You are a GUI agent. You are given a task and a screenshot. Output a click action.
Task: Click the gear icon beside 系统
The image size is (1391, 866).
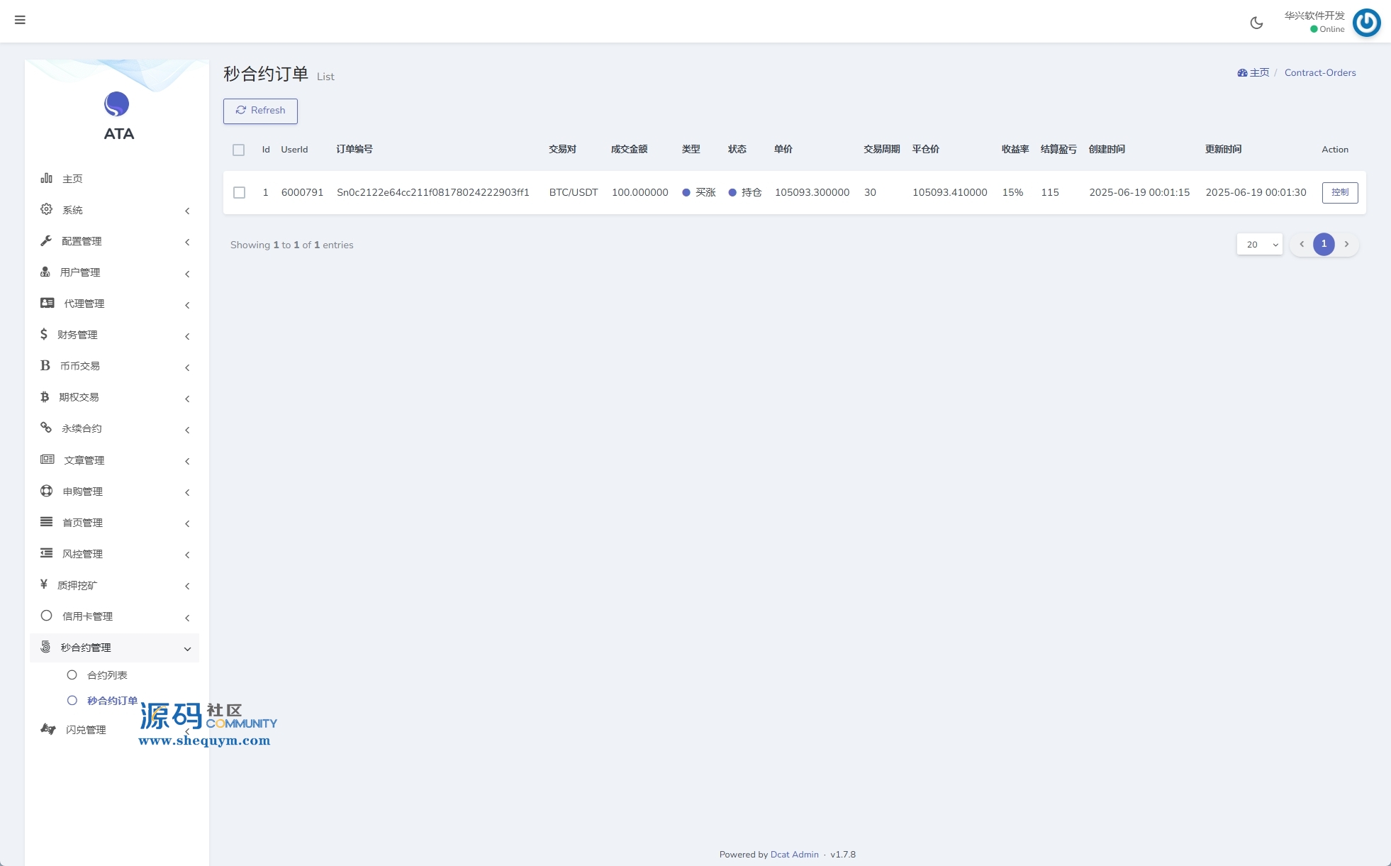point(47,209)
